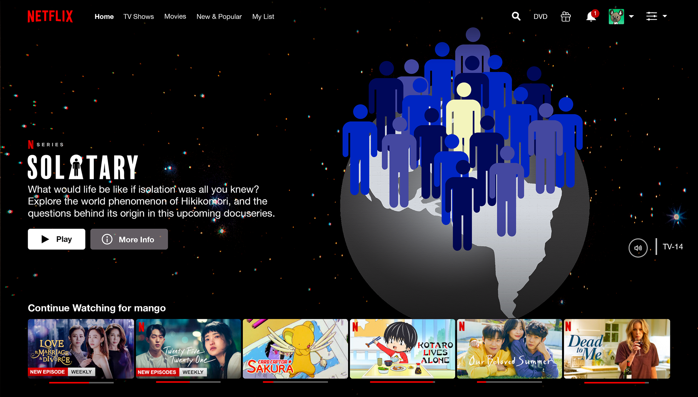Expand the dropdown arrow beside sliders icon
698x397 pixels.
(665, 16)
